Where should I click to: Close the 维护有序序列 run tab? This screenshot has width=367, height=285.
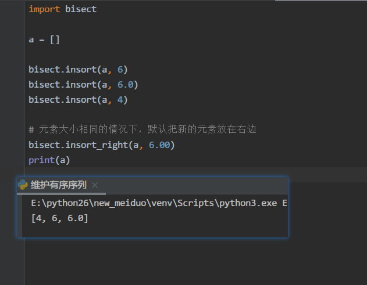pos(95,185)
